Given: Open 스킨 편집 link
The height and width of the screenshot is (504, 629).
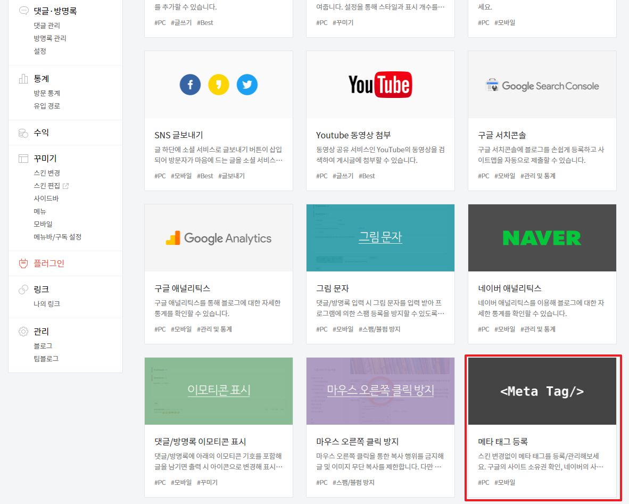Looking at the screenshot, I should pyautogui.click(x=47, y=186).
